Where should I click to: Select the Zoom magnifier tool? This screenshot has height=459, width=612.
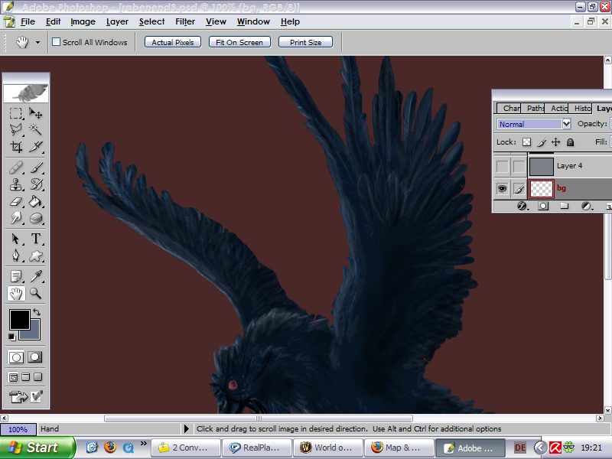36,293
